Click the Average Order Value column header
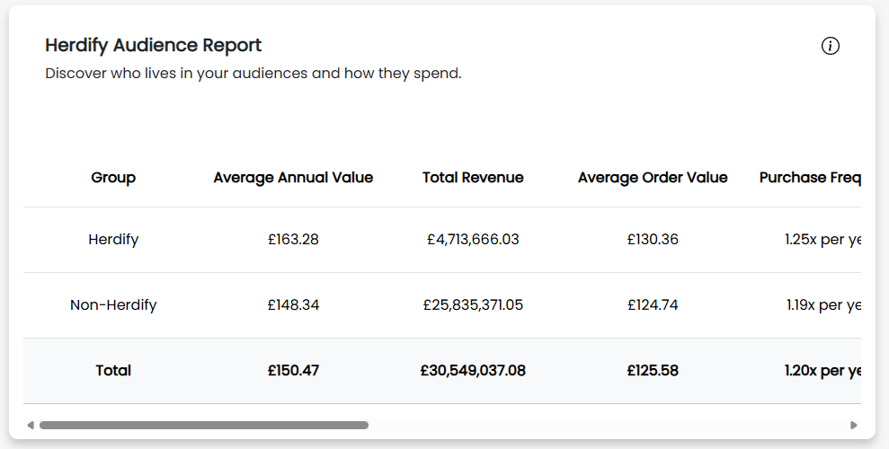This screenshot has width=889, height=449. [x=653, y=178]
